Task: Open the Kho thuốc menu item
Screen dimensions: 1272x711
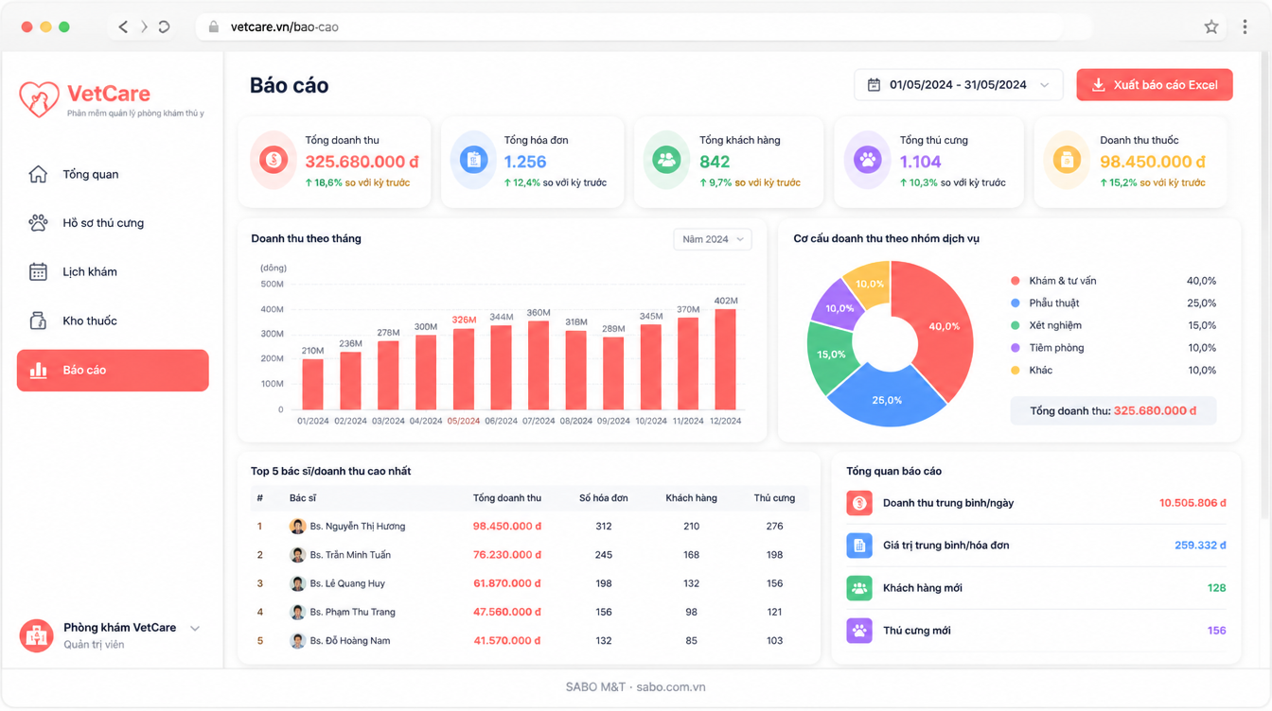Action: click(113, 321)
